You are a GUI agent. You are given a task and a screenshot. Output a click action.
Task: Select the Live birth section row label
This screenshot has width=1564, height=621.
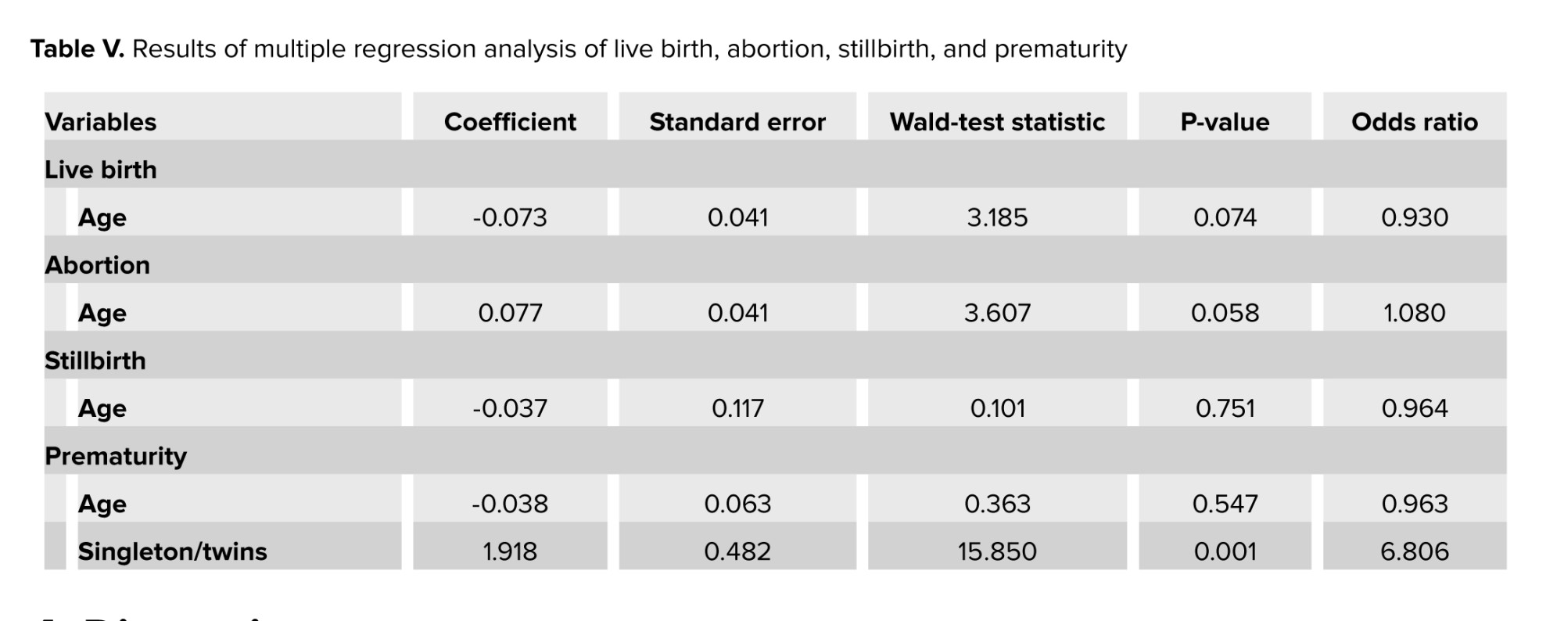click(101, 170)
